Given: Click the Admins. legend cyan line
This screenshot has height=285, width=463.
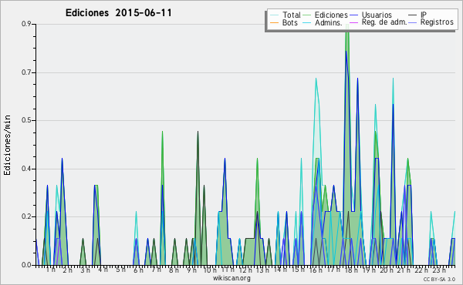Looking at the screenshot, I should tap(307, 22).
